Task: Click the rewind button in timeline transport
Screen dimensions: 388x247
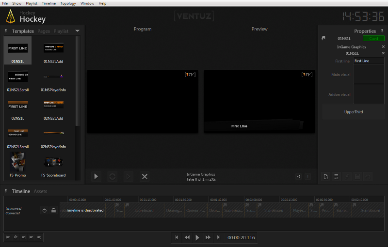Action: pos(187,237)
